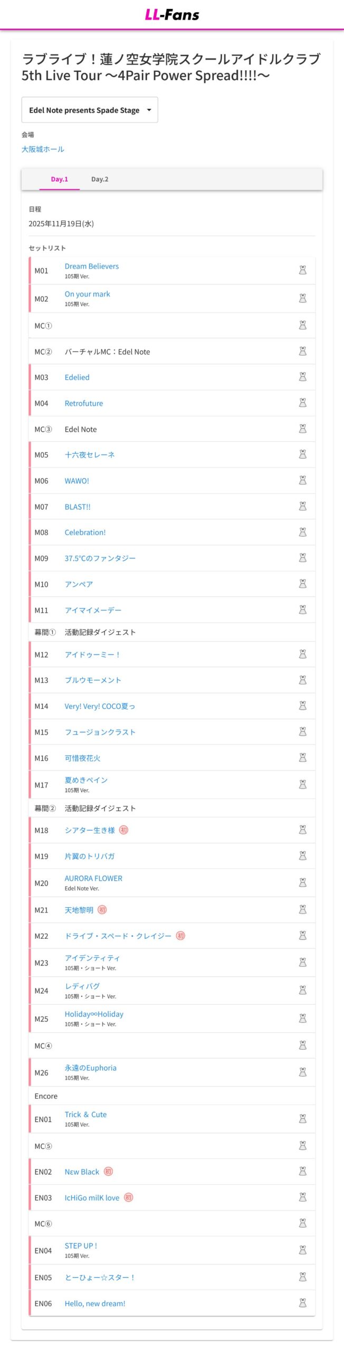Click the 初 badge next to シアター生き様

point(123,830)
